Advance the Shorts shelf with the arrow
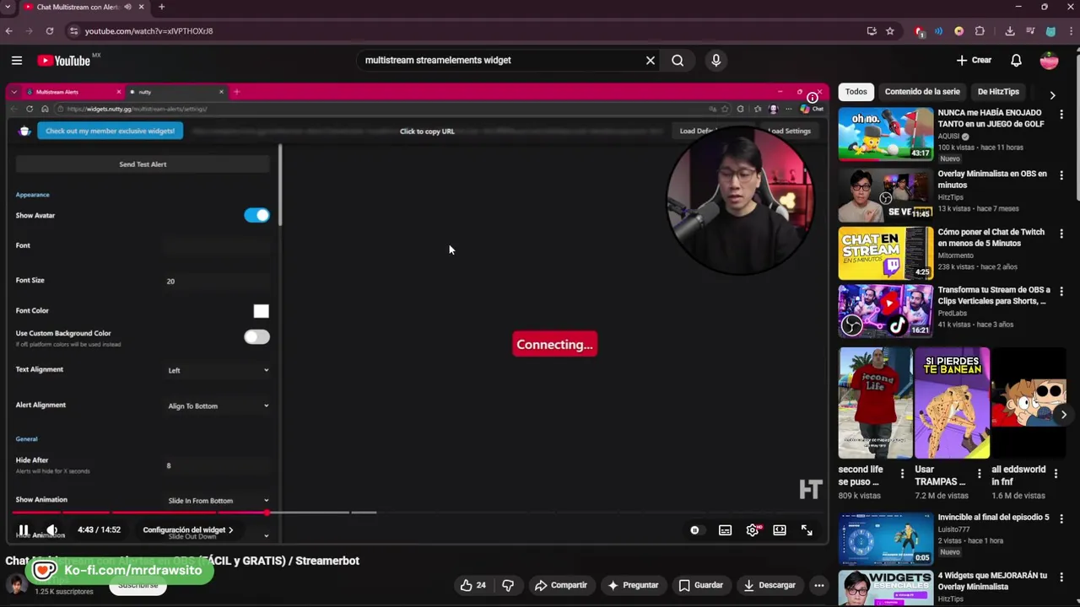Viewport: 1080px width, 607px height. tap(1063, 414)
